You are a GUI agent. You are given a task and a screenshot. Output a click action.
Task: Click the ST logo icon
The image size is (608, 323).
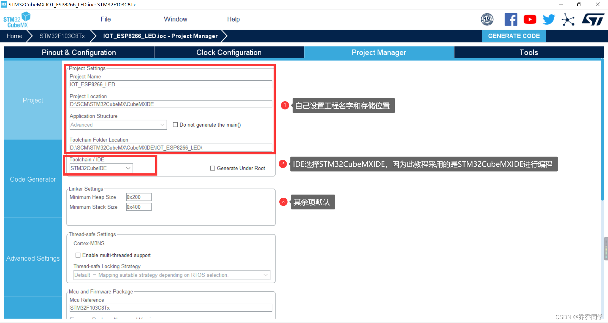pyautogui.click(x=593, y=19)
